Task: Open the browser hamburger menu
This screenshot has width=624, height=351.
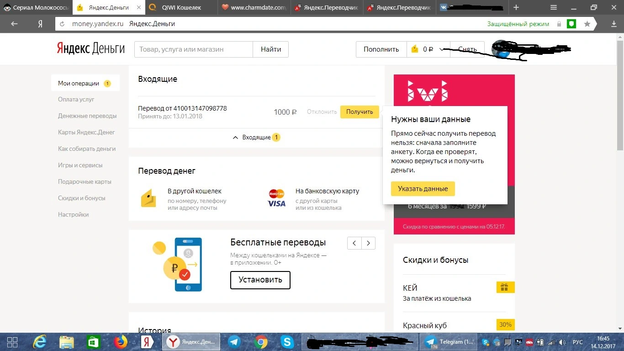Action: pos(554,7)
